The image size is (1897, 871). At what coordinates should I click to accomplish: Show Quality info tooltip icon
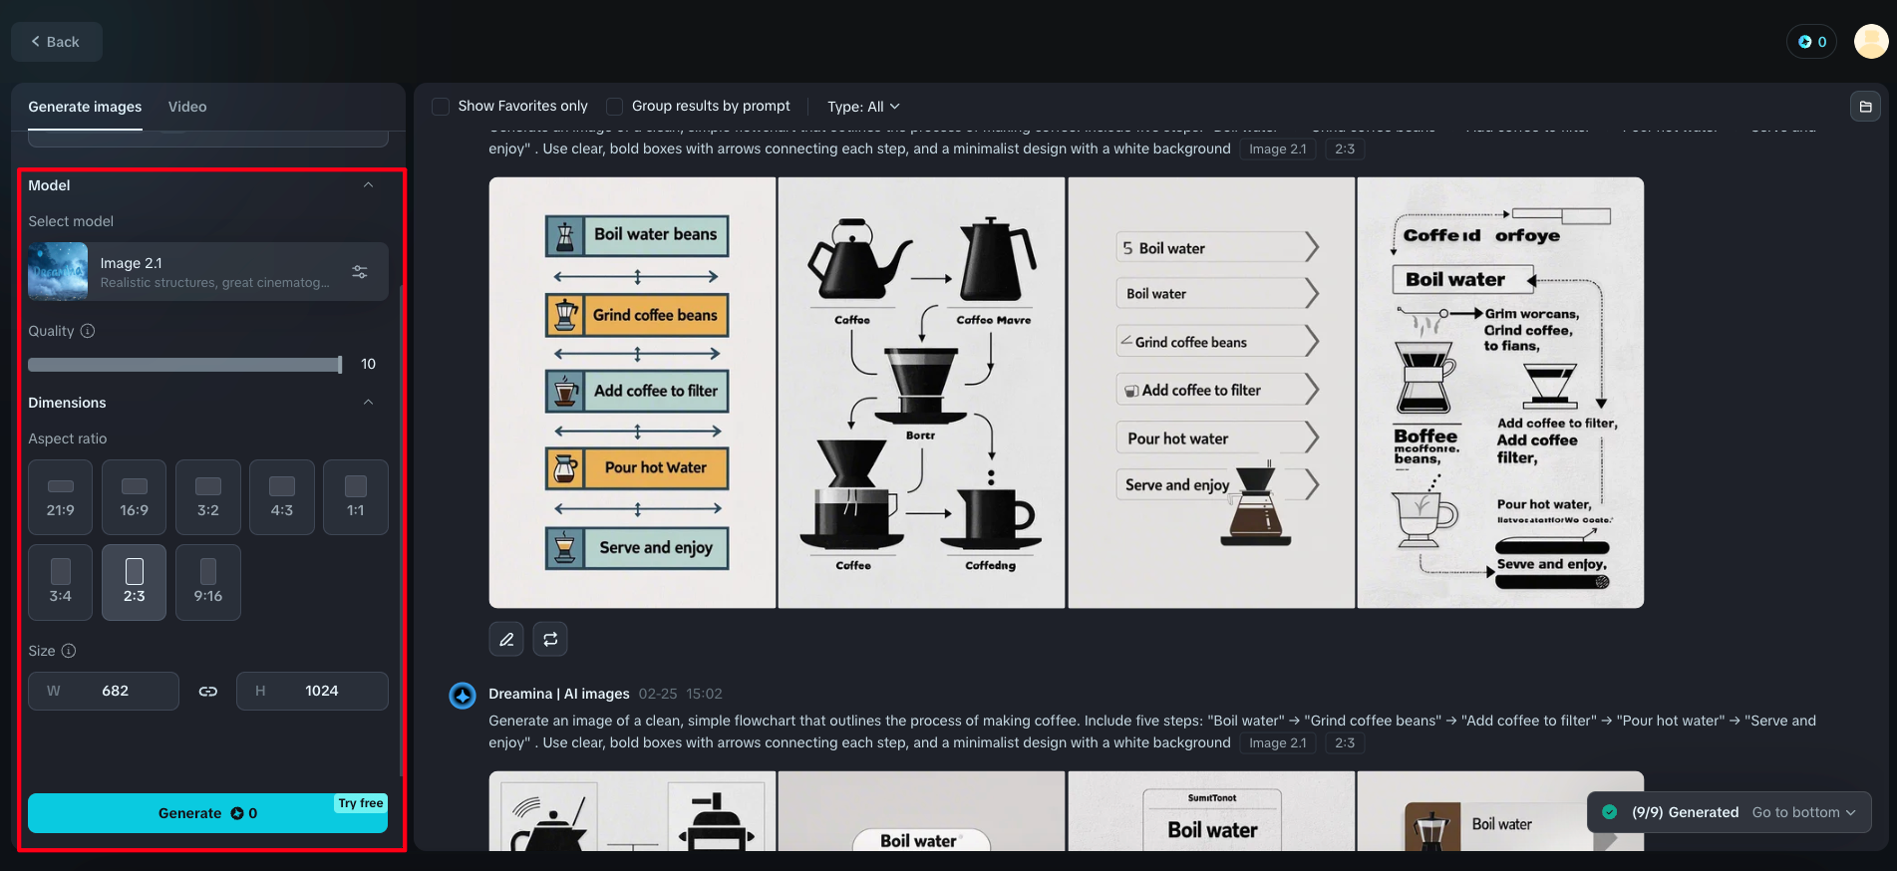88,331
